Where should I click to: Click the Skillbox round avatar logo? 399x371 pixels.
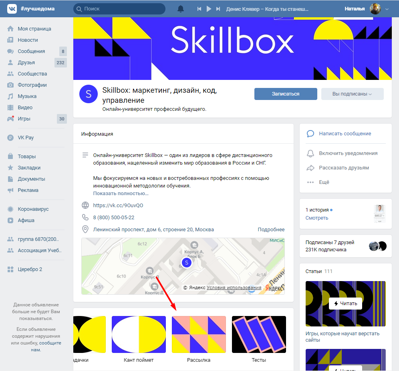coord(89,94)
